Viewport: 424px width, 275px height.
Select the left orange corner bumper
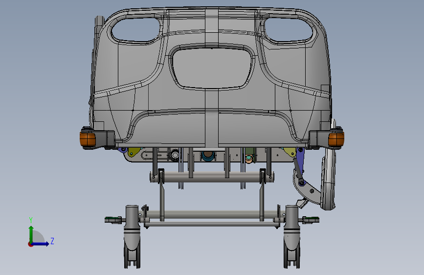[x=88, y=138]
